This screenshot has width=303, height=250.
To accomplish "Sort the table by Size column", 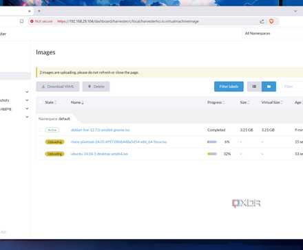I will (244, 102).
